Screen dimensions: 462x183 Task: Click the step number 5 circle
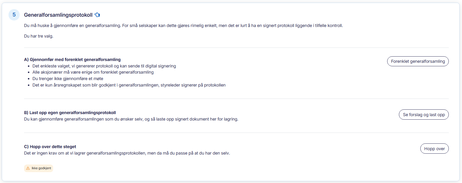pos(14,15)
